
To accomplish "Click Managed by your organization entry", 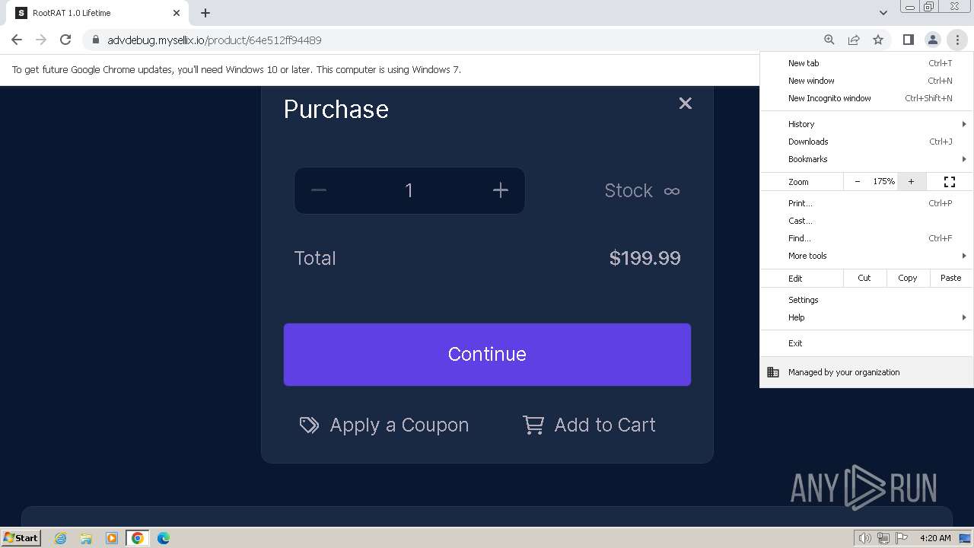I will pos(867,372).
